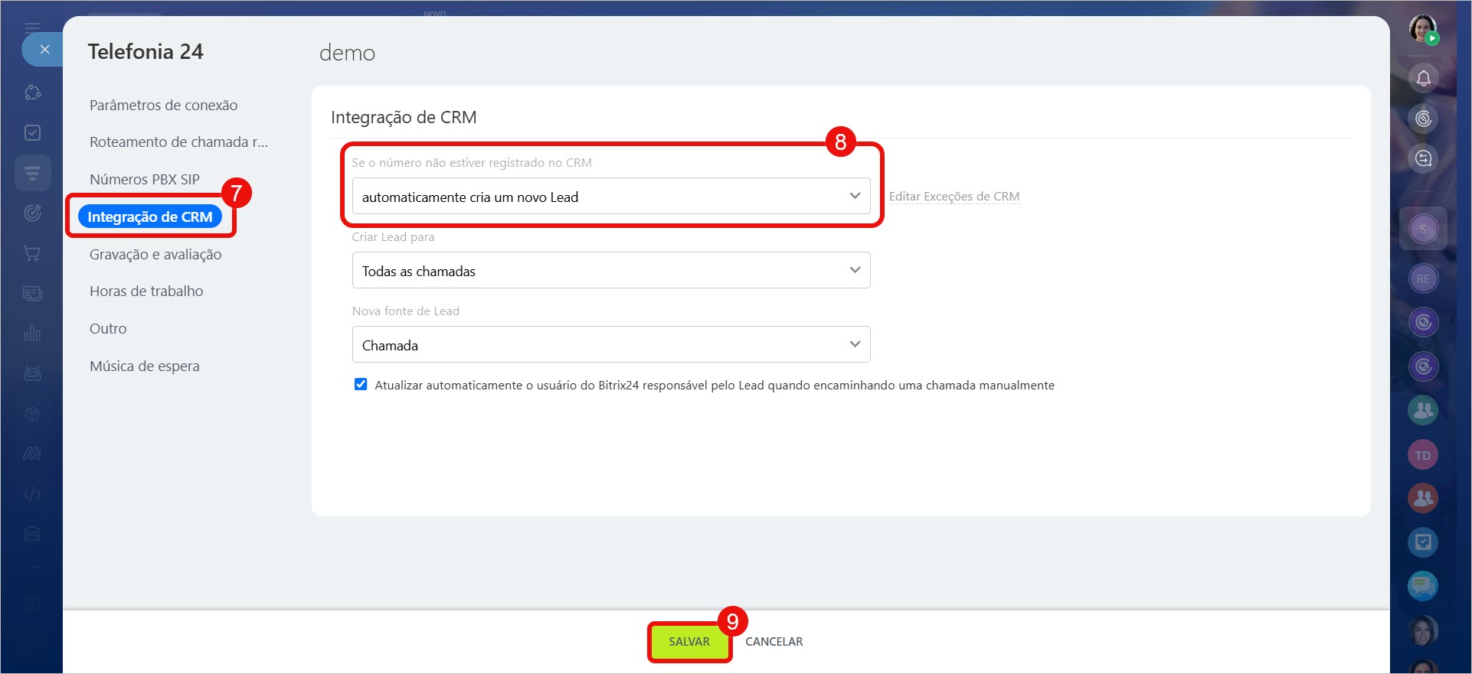Open 'Música de espera' settings
Viewport: 1472px width, 674px height.
144,366
